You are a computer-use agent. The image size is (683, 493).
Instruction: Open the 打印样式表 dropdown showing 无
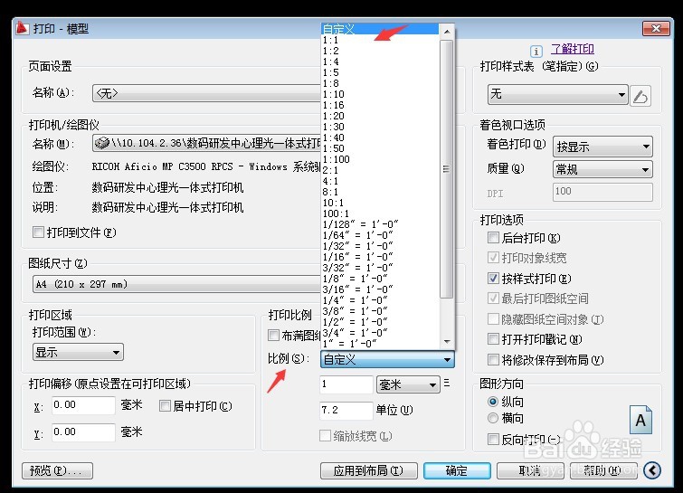pos(557,94)
